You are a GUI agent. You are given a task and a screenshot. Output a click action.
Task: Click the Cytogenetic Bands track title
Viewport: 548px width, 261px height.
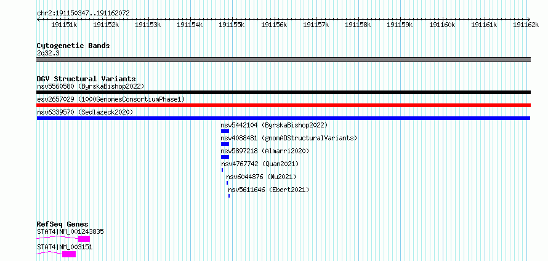point(73,46)
